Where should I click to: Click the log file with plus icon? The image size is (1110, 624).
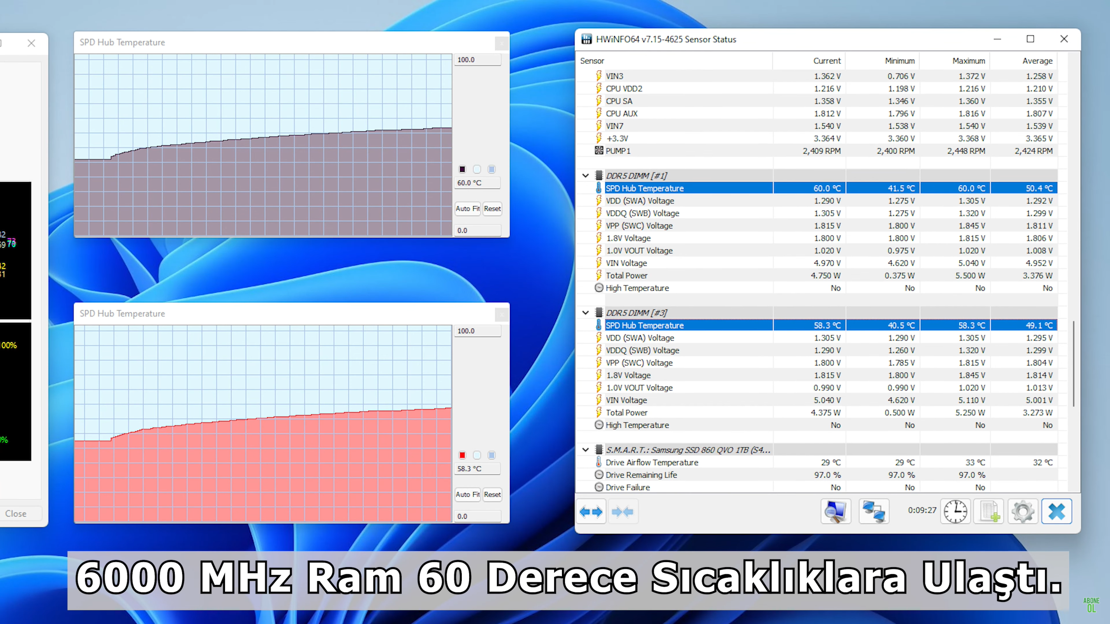point(989,511)
